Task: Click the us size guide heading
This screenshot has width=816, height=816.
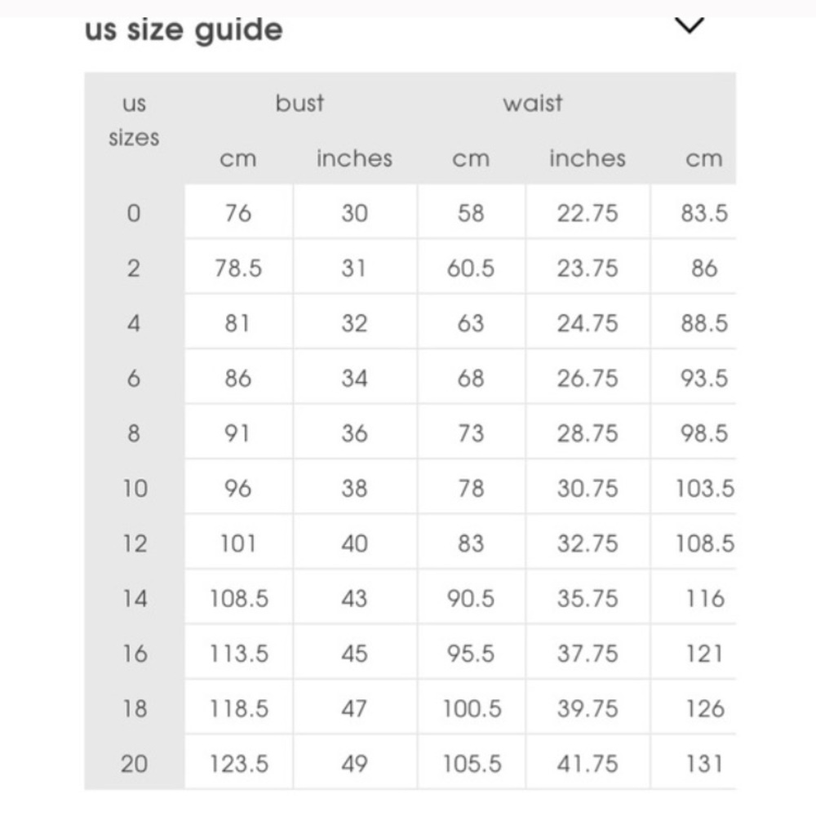Action: click(x=184, y=30)
